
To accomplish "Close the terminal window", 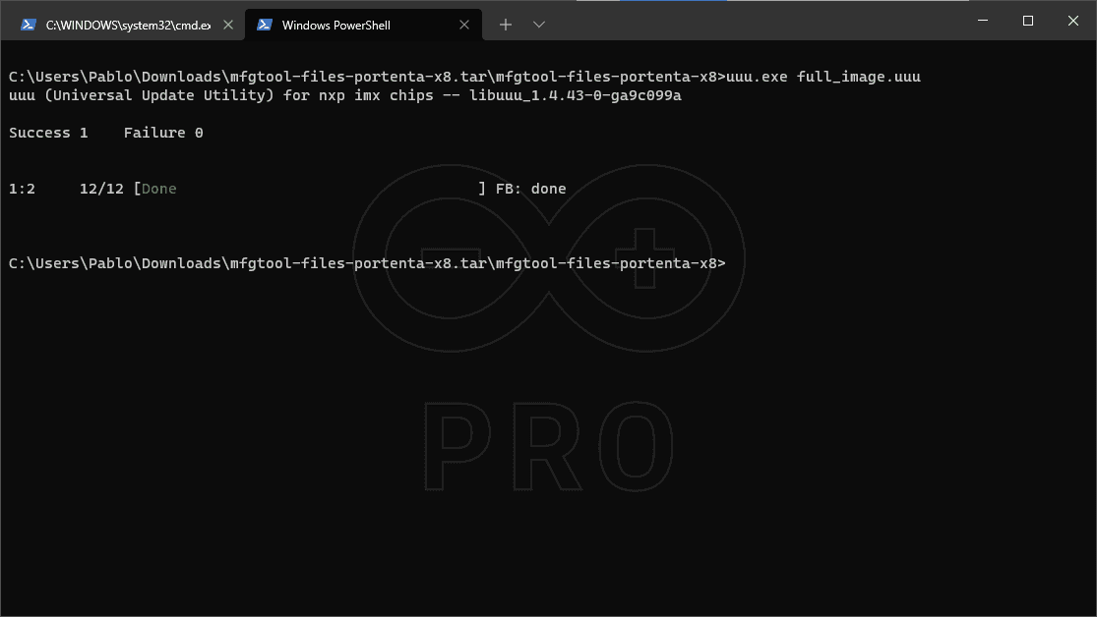I will 1073,21.
